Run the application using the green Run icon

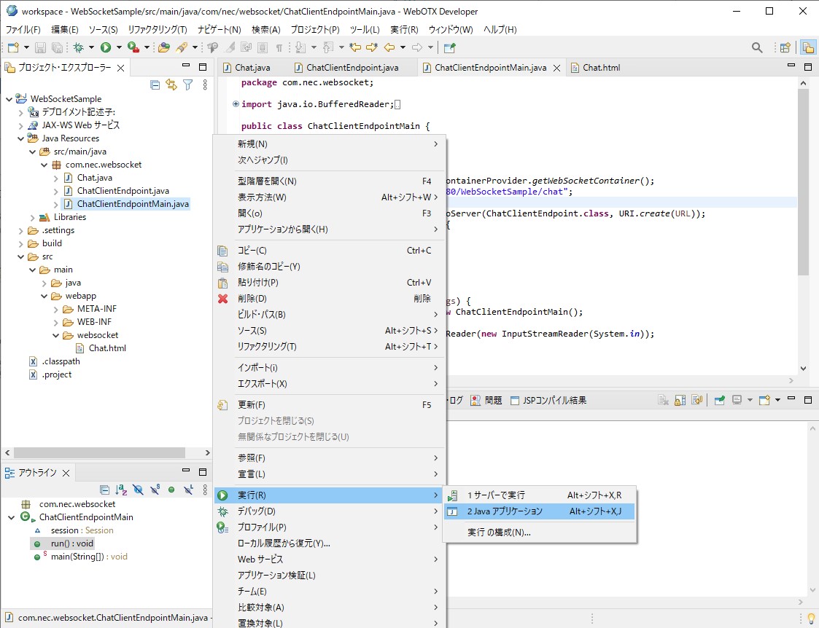(x=106, y=47)
